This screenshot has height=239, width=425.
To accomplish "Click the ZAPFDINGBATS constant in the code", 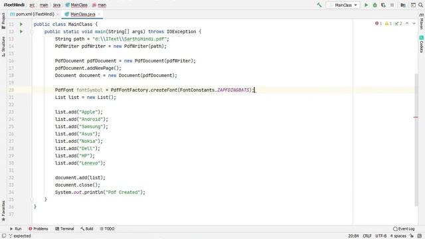I will coord(233,90).
